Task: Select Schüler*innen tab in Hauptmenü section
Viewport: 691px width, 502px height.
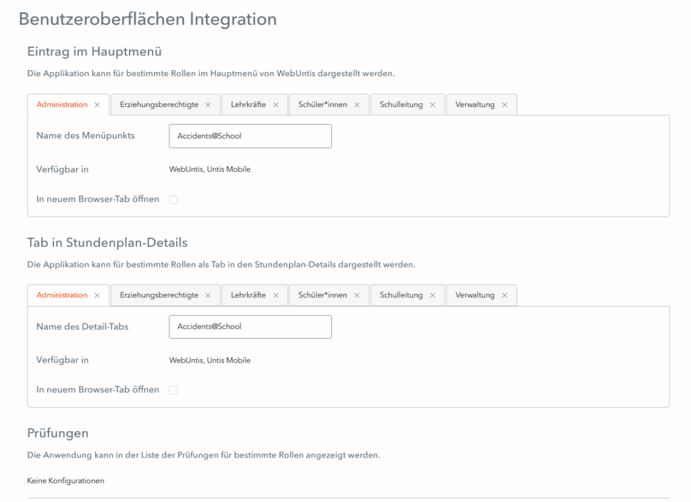Action: click(323, 105)
